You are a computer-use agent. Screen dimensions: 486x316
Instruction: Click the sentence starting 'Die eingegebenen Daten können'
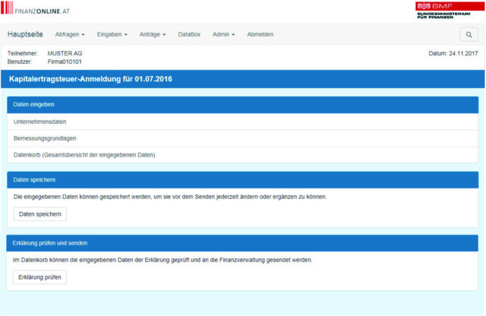click(x=170, y=197)
